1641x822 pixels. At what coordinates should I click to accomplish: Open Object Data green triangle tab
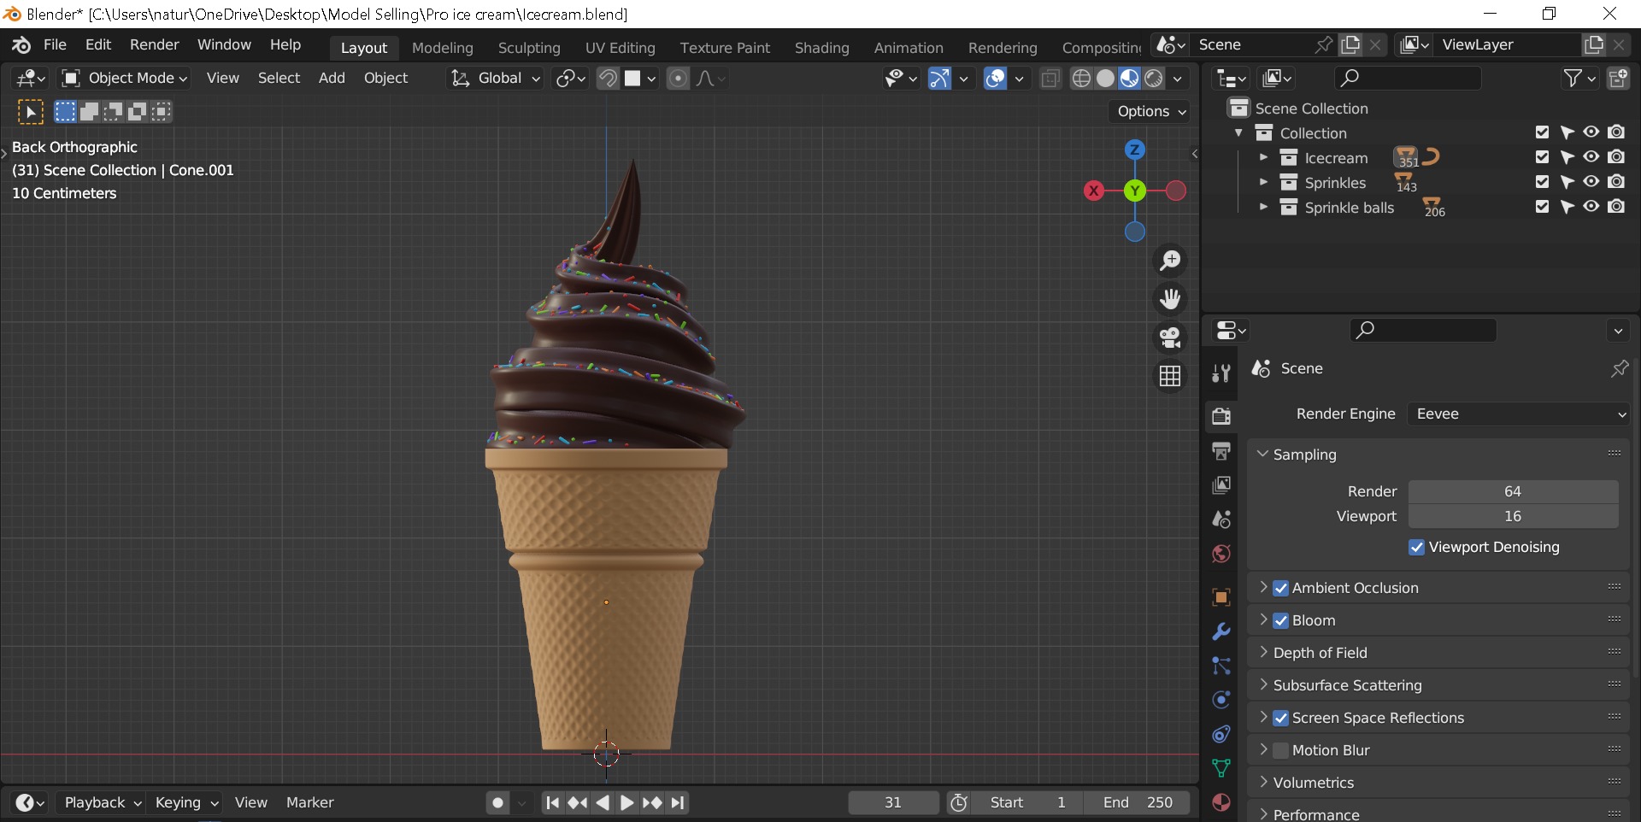point(1221,768)
